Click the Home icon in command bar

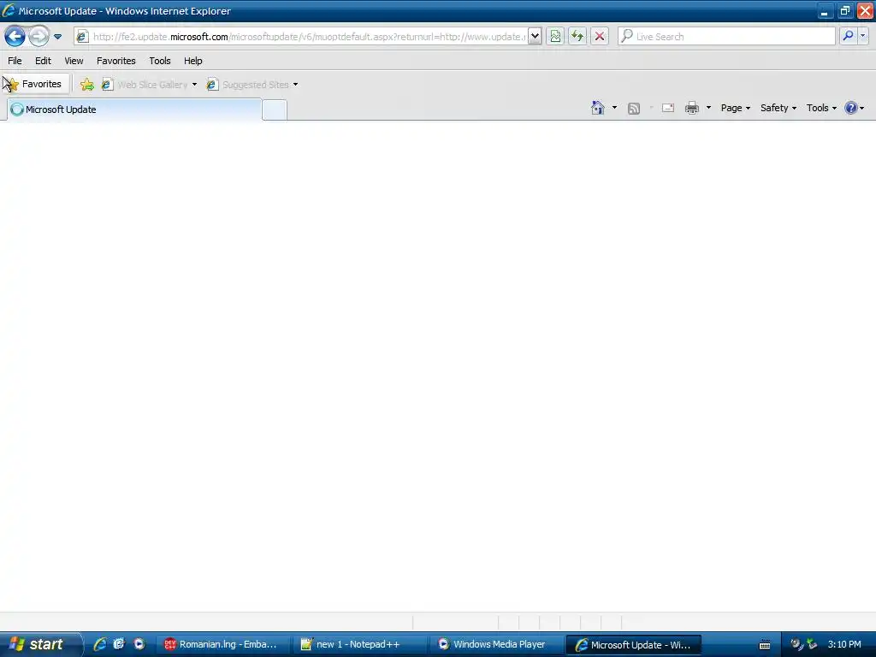(x=598, y=108)
